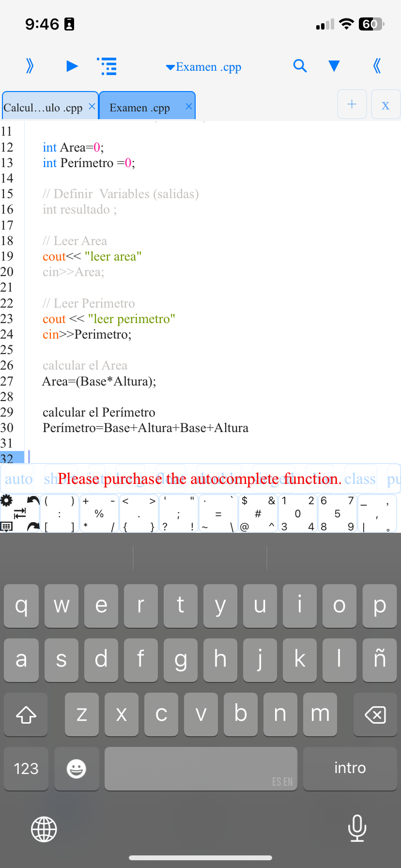Open the code outline list icon
The width and height of the screenshot is (401, 868).
click(x=108, y=66)
